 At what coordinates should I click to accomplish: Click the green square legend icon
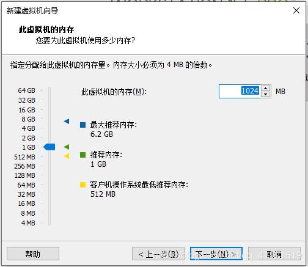[x=82, y=155]
